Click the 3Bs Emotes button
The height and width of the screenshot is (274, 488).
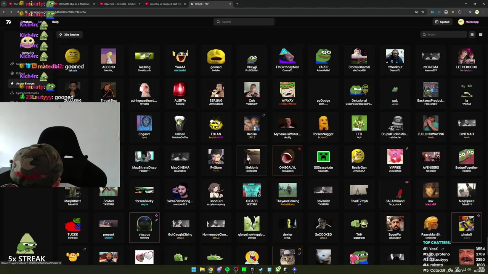tap(69, 35)
